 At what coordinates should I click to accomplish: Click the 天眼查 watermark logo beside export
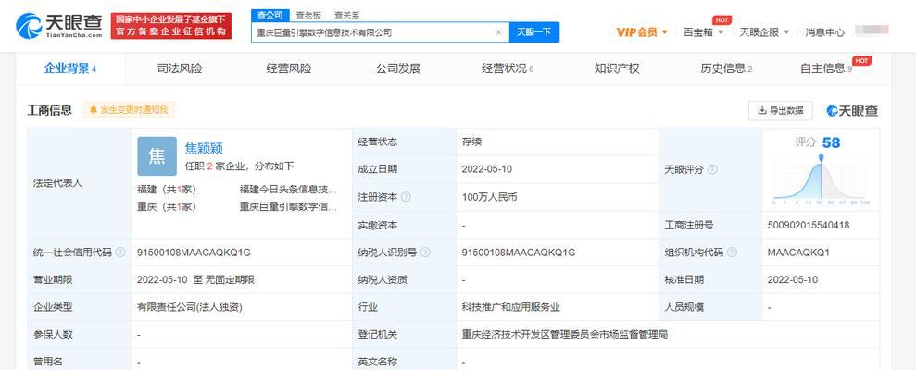852,110
